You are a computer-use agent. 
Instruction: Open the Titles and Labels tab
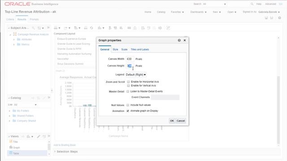click(140, 50)
